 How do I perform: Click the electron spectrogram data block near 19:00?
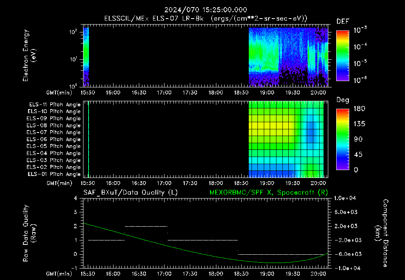(263, 57)
